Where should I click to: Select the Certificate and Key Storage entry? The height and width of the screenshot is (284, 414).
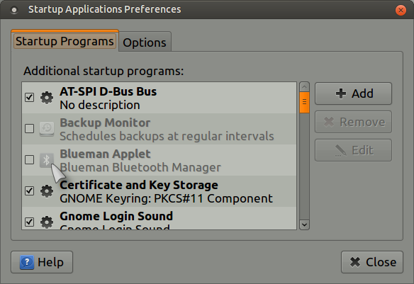(x=160, y=191)
